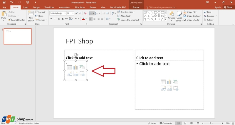
Task: Open the Text Direction dropdown
Action: pyautogui.click(x=126, y=12)
